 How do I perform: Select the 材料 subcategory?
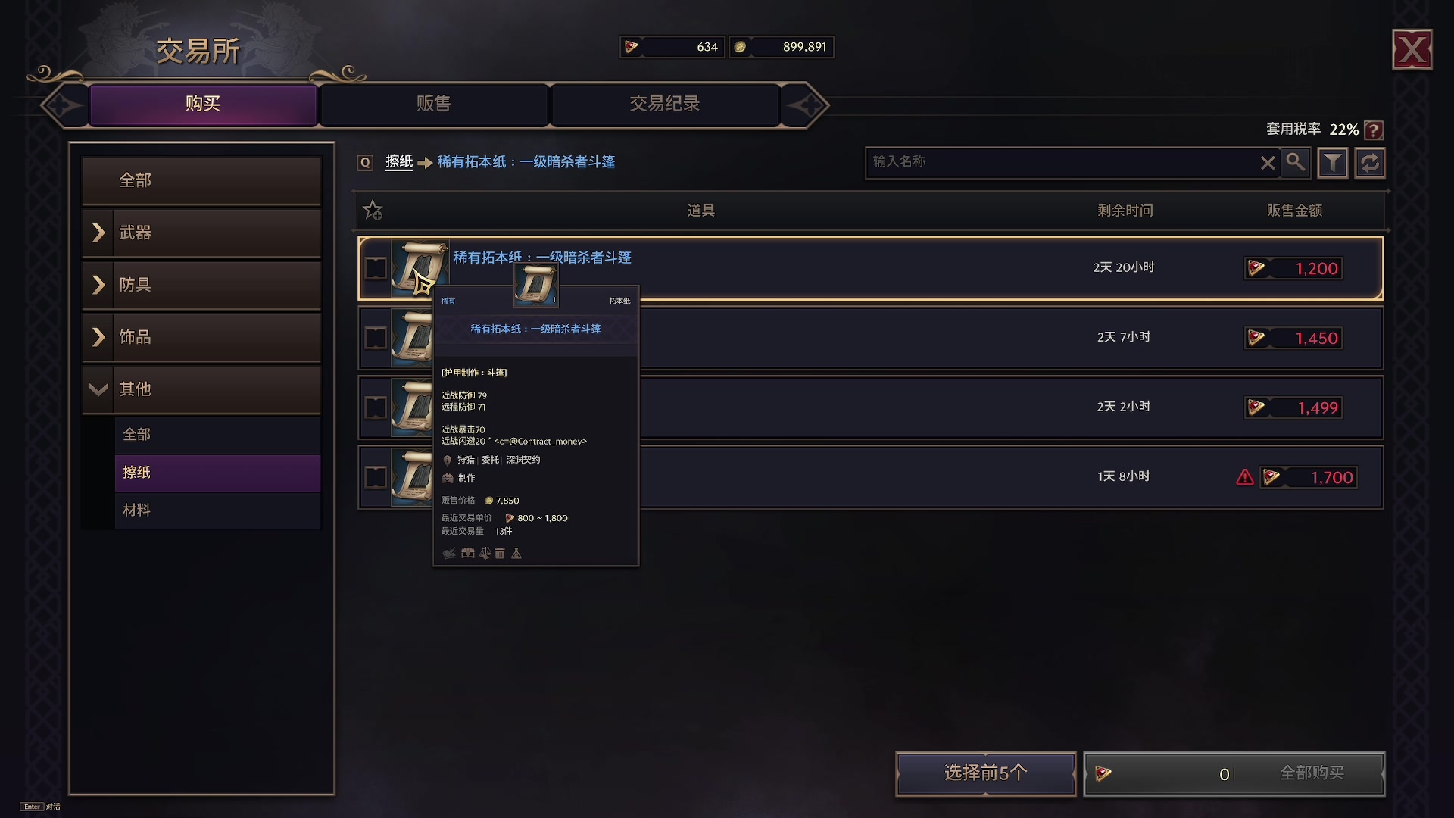pyautogui.click(x=217, y=510)
